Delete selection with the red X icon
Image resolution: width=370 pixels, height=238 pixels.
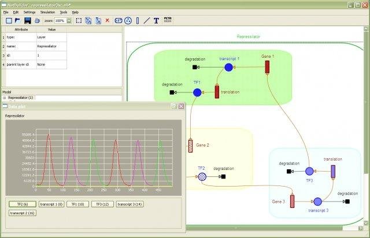point(108,21)
